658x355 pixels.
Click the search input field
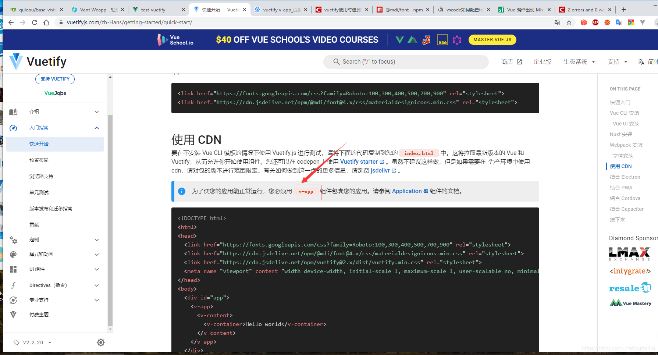(x=406, y=62)
